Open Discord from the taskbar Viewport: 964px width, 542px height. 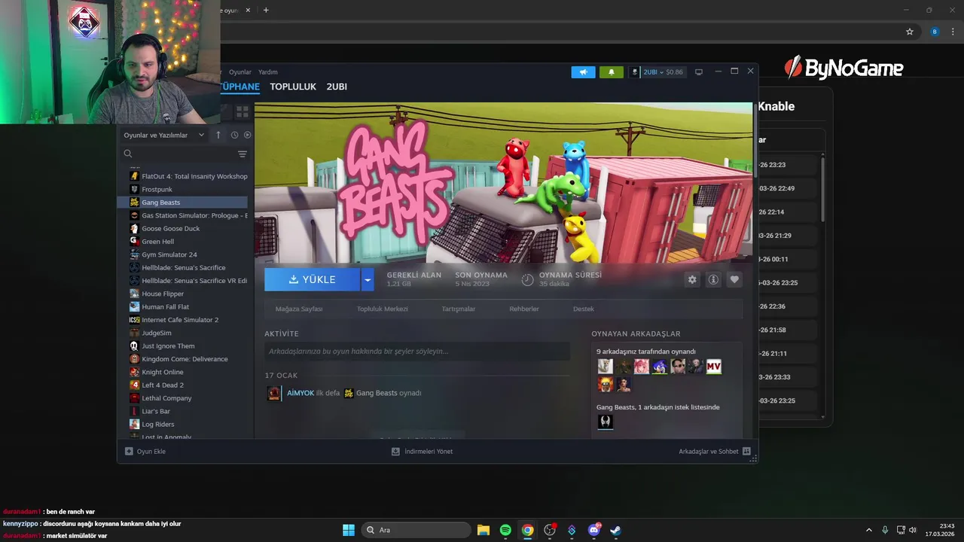594,530
